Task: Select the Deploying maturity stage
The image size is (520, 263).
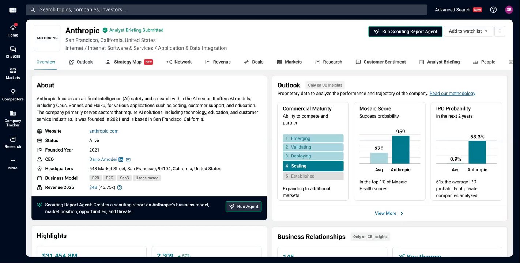Action: pyautogui.click(x=313, y=156)
